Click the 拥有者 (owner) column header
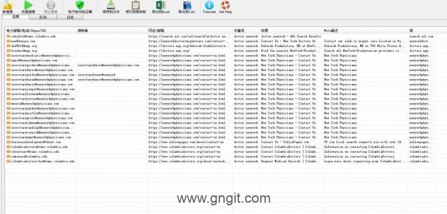The width and height of the screenshot is (447, 214). point(83,31)
